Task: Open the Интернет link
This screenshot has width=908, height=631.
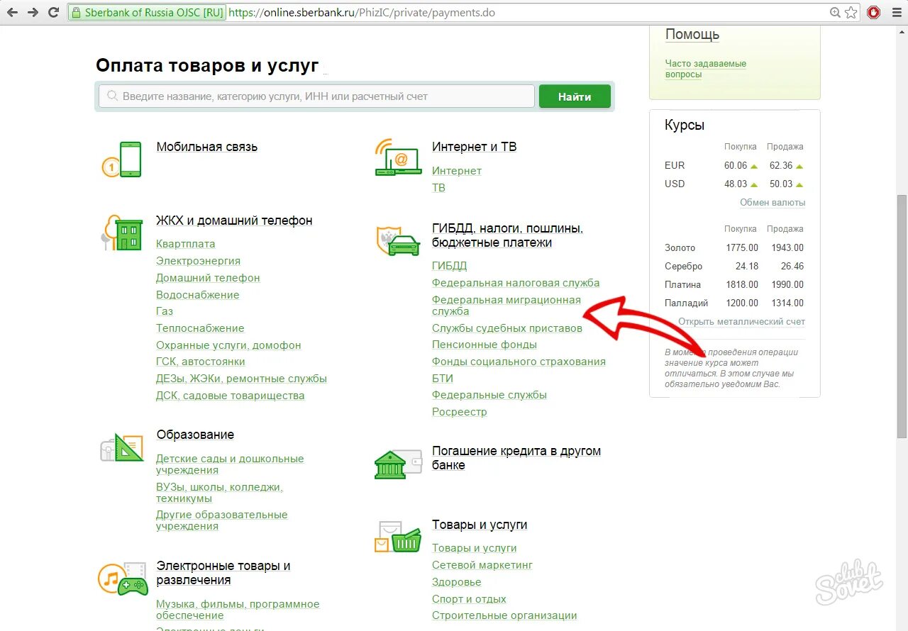Action: tap(457, 171)
